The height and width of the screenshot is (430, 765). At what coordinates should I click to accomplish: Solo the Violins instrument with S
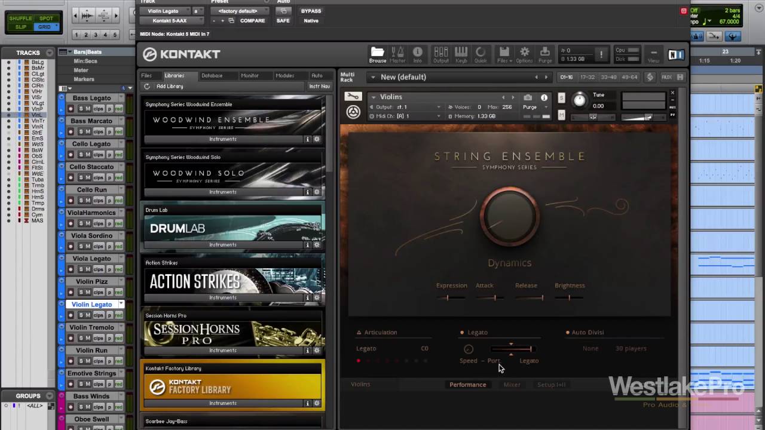[x=561, y=97]
